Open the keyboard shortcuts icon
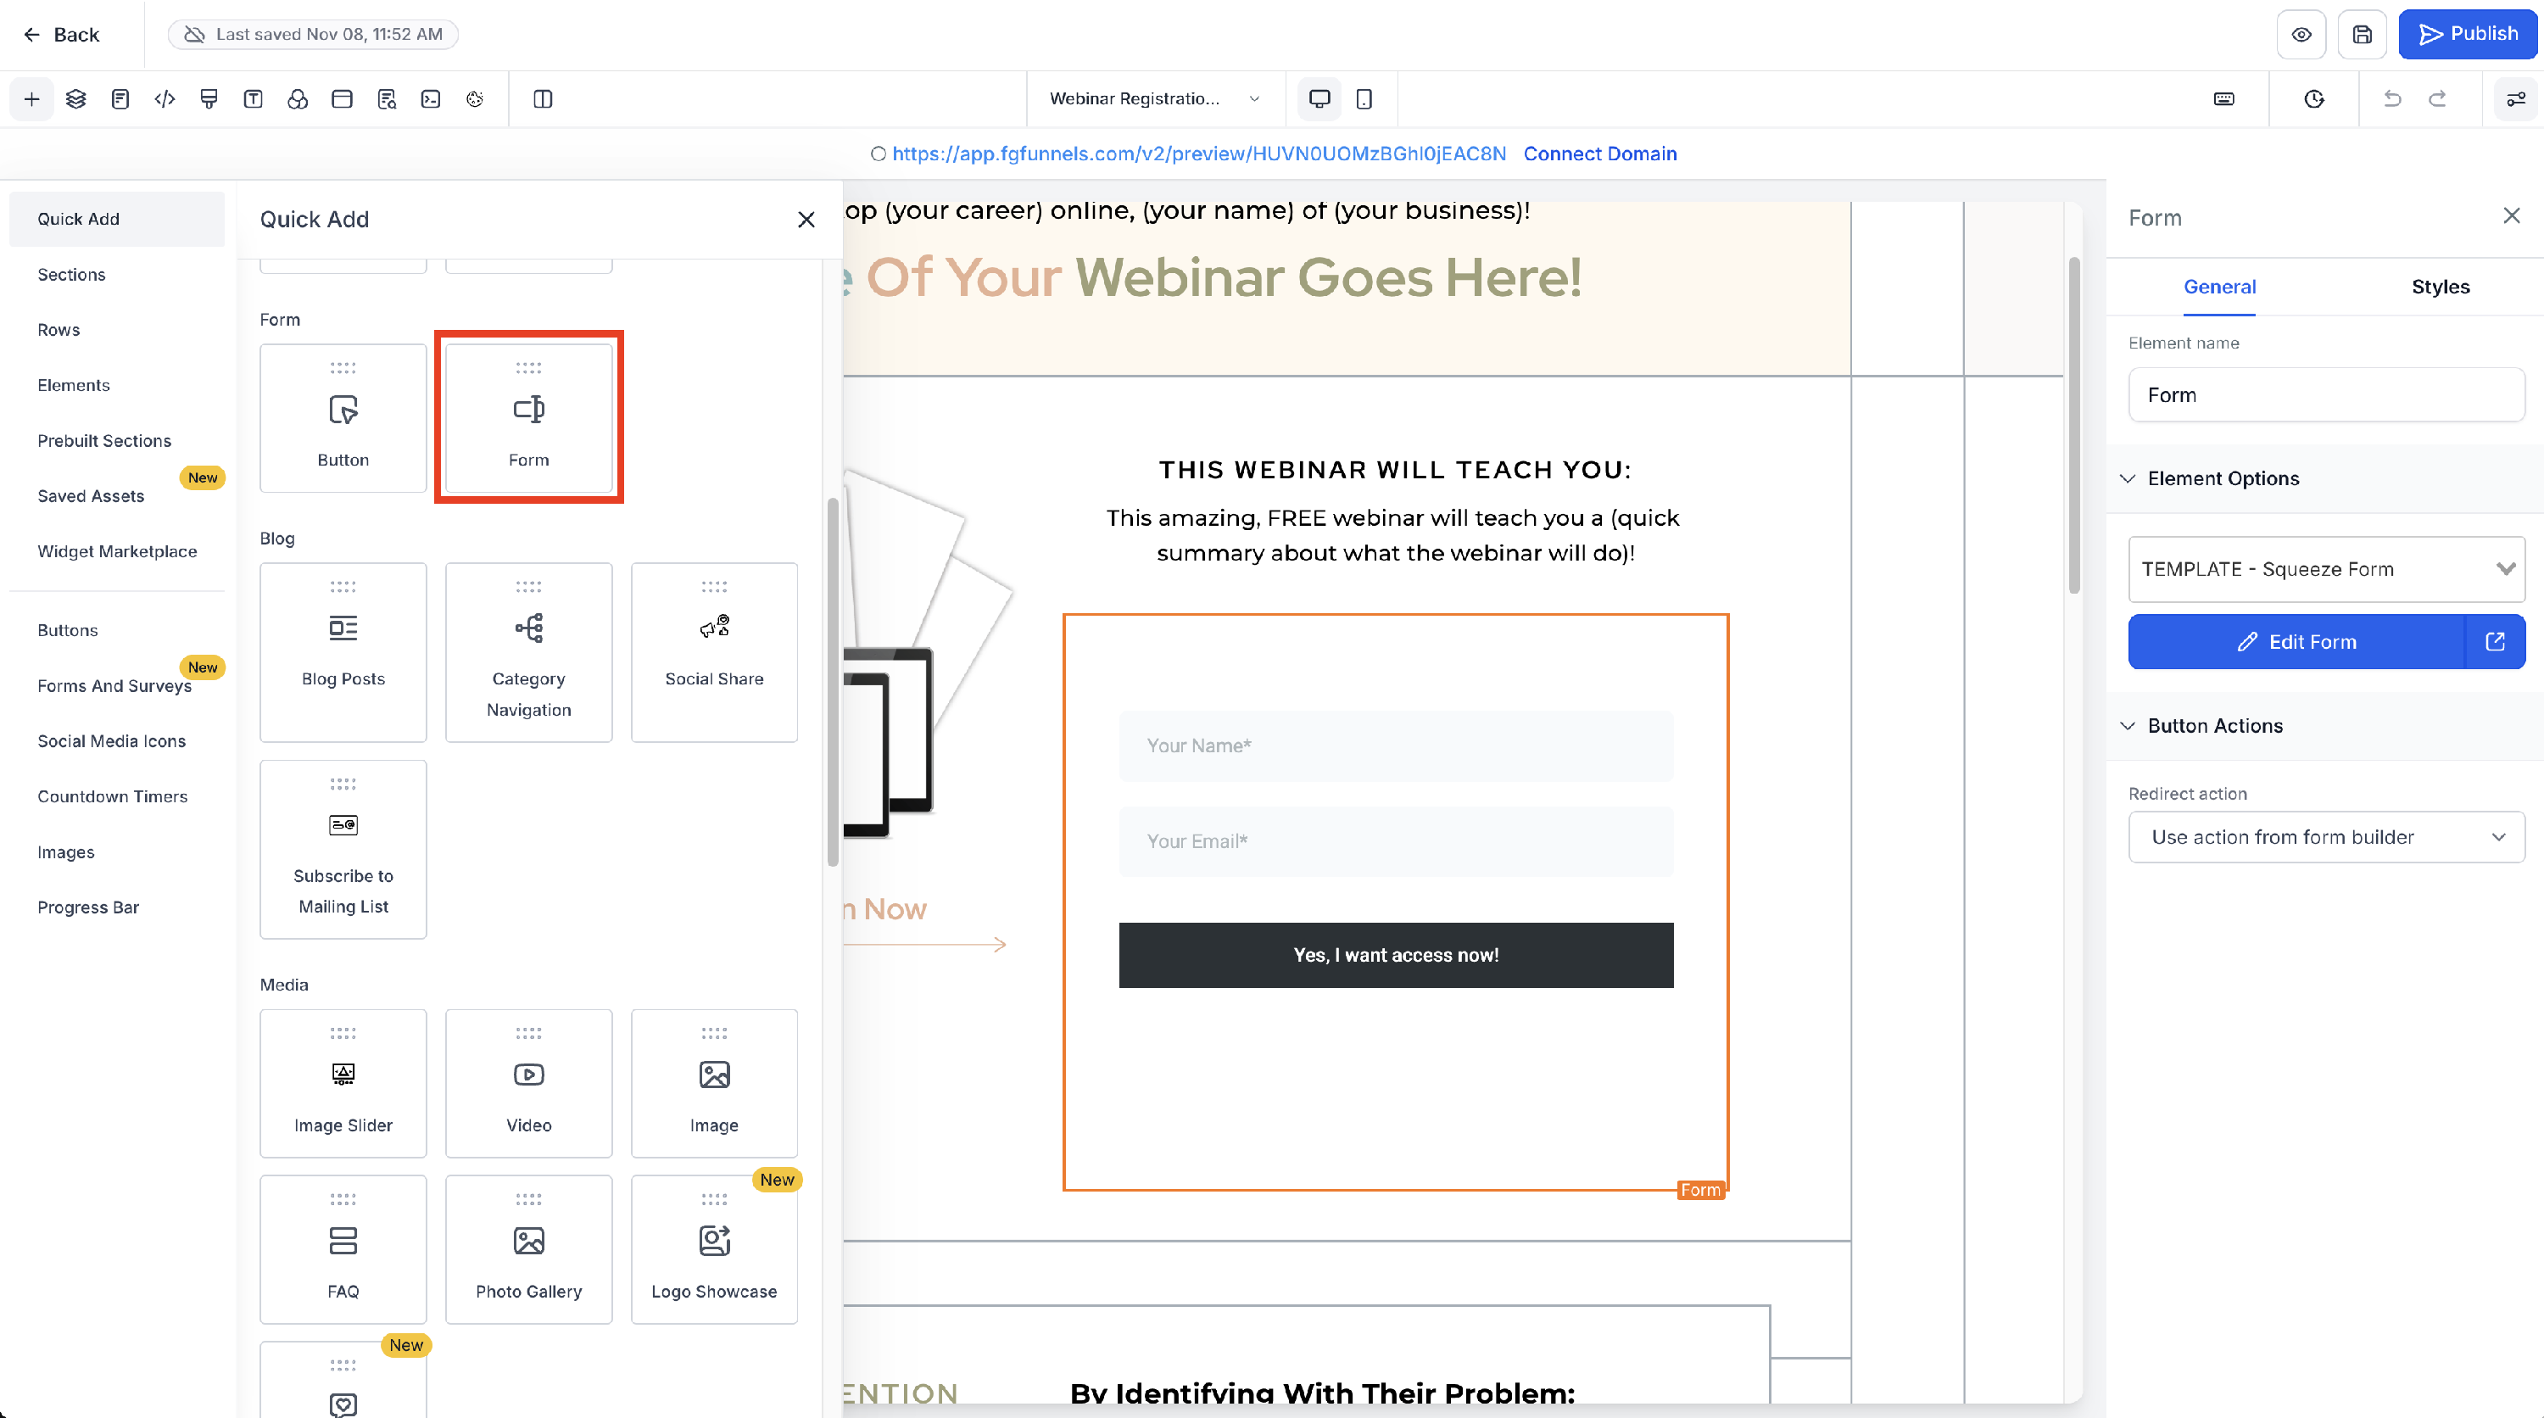The image size is (2544, 1418). click(2224, 98)
